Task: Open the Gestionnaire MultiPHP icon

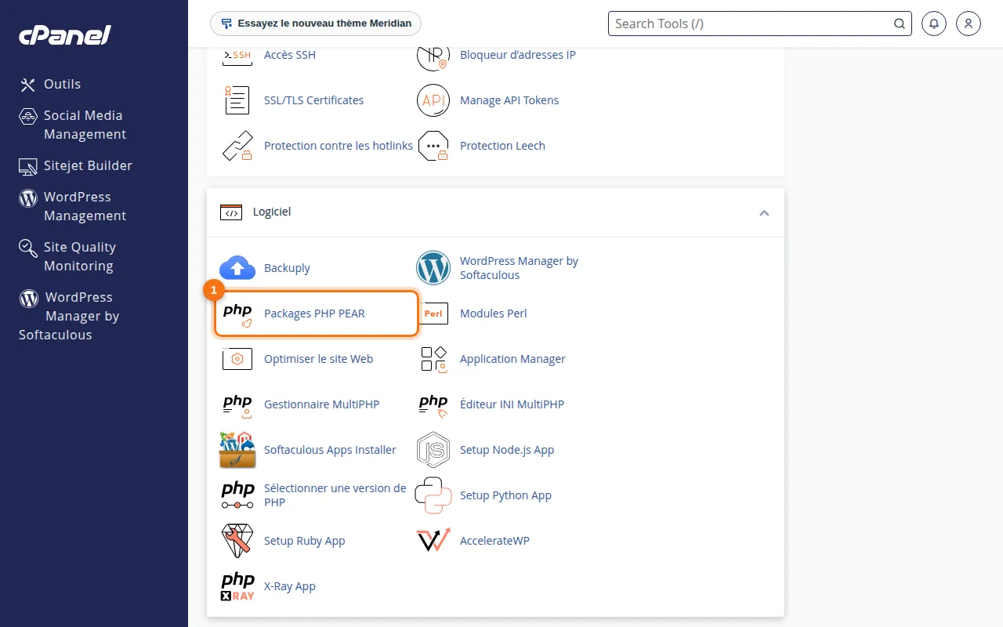Action: [x=237, y=404]
